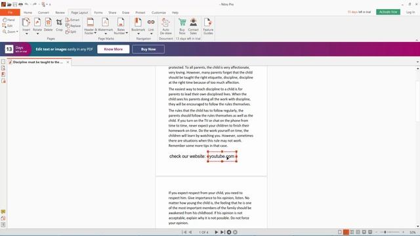Click the selected youtube.com link box
The image size is (420, 236).
(222, 157)
